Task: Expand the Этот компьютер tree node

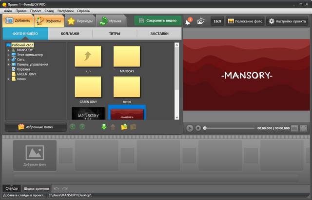Action: (x=9, y=55)
